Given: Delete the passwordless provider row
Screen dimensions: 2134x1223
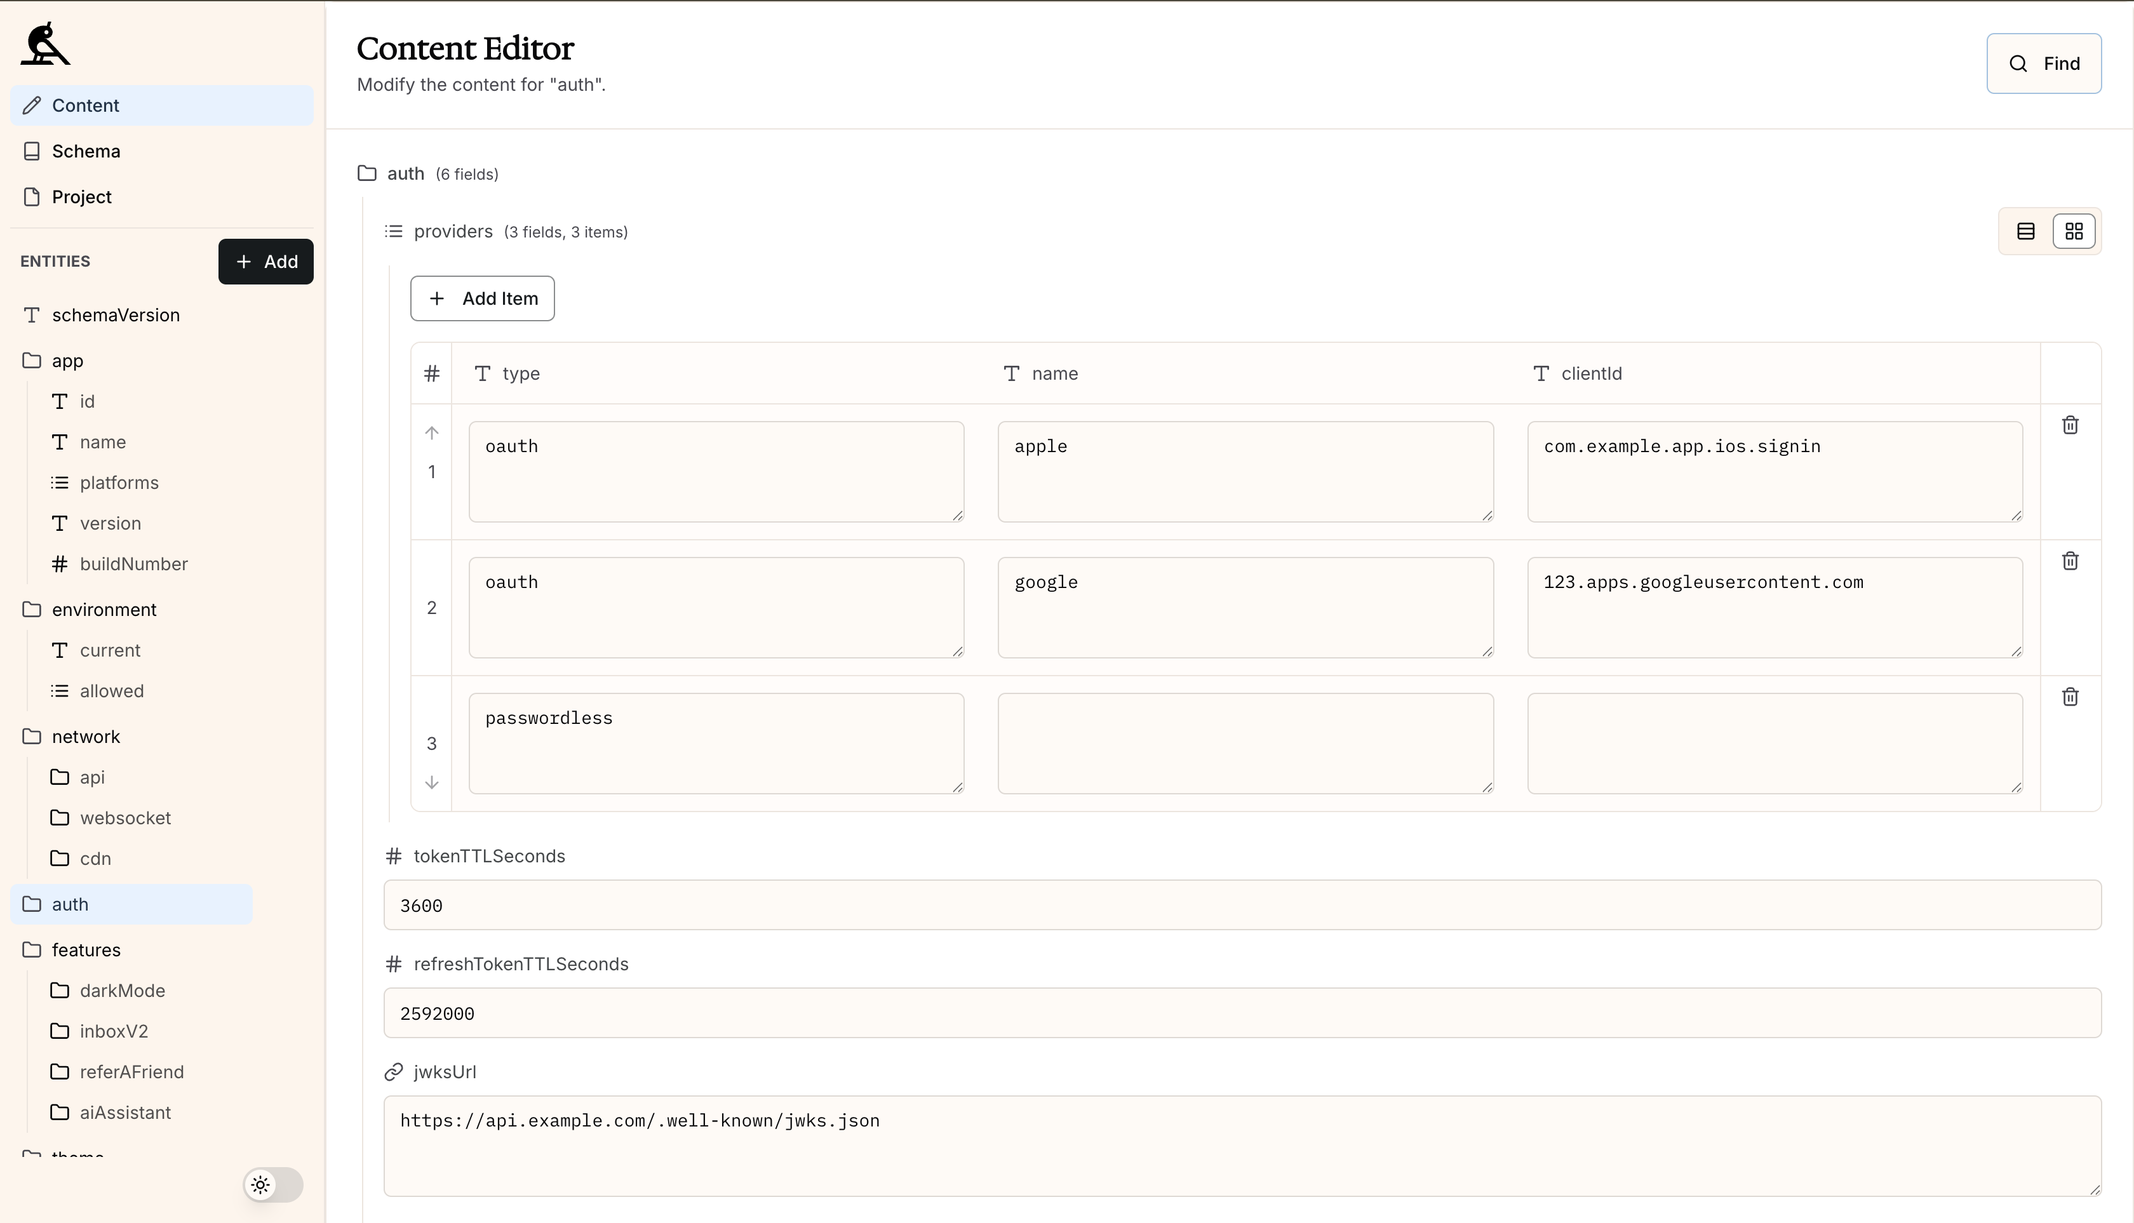Looking at the screenshot, I should click(x=2070, y=697).
